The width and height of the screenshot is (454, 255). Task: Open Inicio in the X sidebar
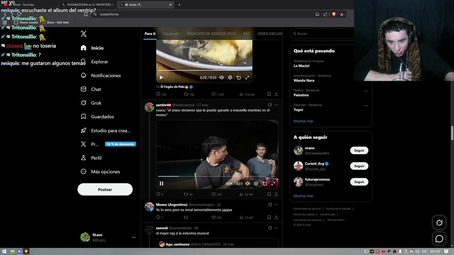click(92, 48)
